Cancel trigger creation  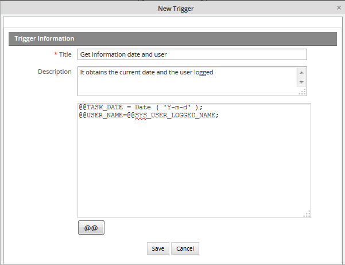185,248
